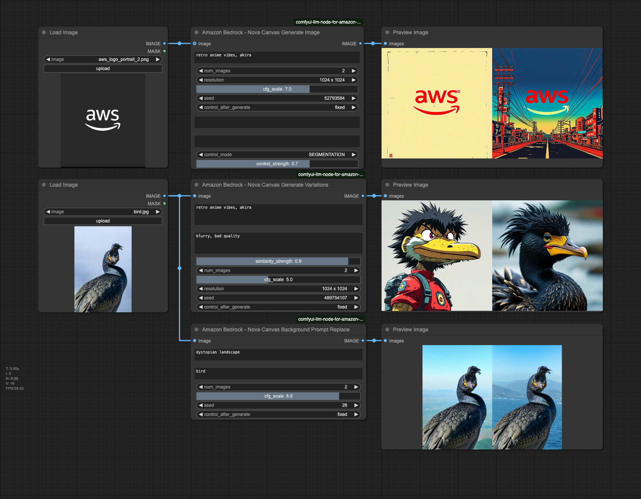
Task: Click upload button under bird.jpg
Action: 103,221
